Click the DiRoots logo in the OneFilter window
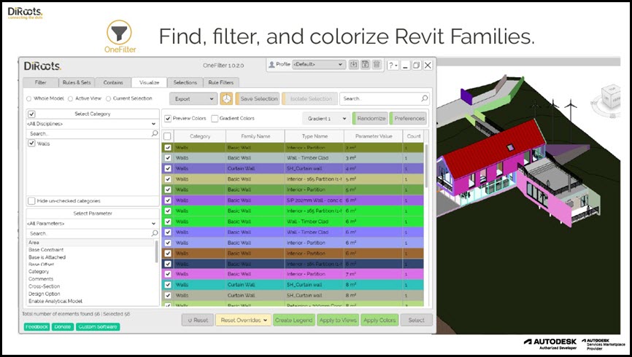The image size is (632, 357). click(42, 66)
